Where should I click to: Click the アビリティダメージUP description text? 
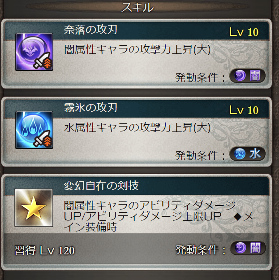[x=158, y=216]
